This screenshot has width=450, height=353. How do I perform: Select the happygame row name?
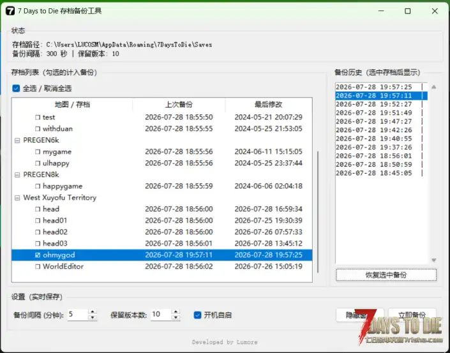pos(63,186)
